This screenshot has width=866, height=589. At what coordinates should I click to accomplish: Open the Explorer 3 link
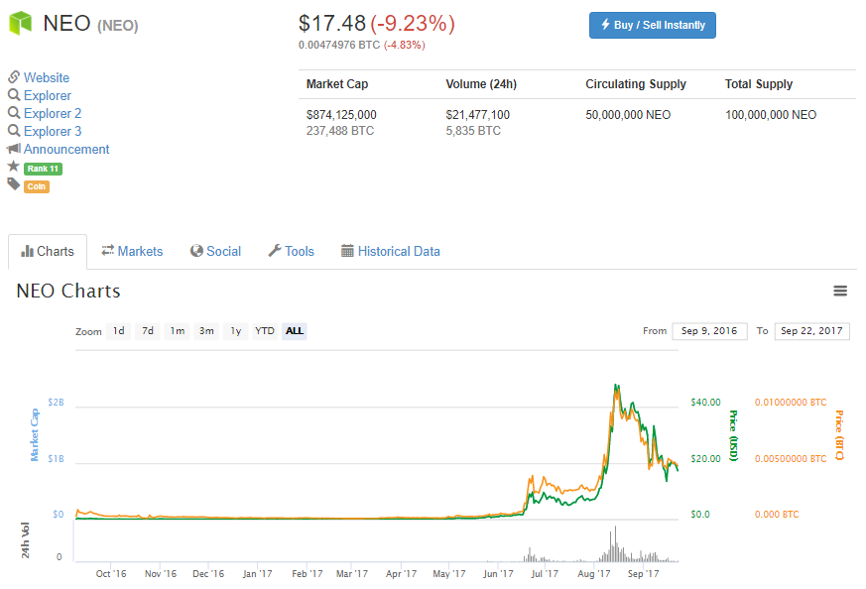53,131
